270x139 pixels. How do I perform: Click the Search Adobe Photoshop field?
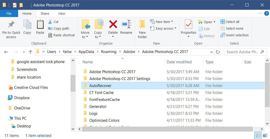click(245, 52)
